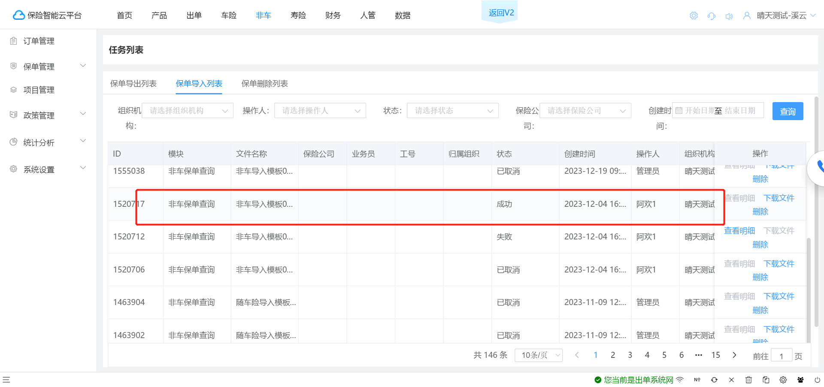This screenshot has width=824, height=387.
Task: Switch to the 保单删除列表 tab
Action: pos(265,84)
